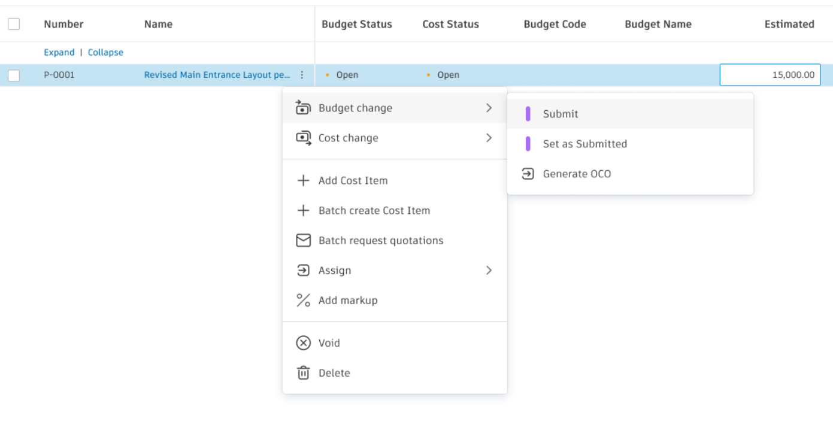Select Submit from the Budget change submenu
This screenshot has height=430, width=833.
[x=561, y=113]
